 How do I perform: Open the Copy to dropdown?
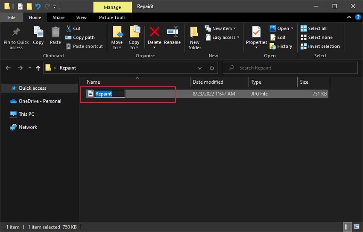[x=134, y=38]
